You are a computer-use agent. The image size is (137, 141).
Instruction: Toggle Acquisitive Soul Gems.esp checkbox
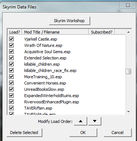[12, 52]
